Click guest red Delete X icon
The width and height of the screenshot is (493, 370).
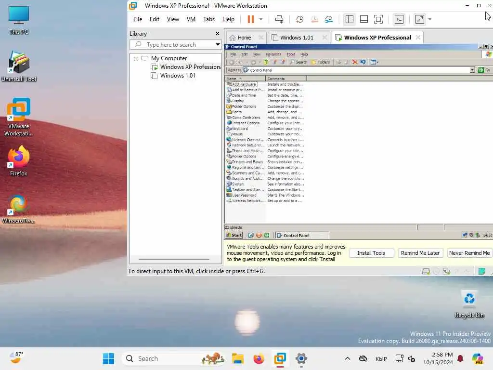pyautogui.click(x=355, y=62)
